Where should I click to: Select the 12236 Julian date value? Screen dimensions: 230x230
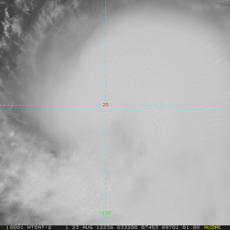[105, 227]
